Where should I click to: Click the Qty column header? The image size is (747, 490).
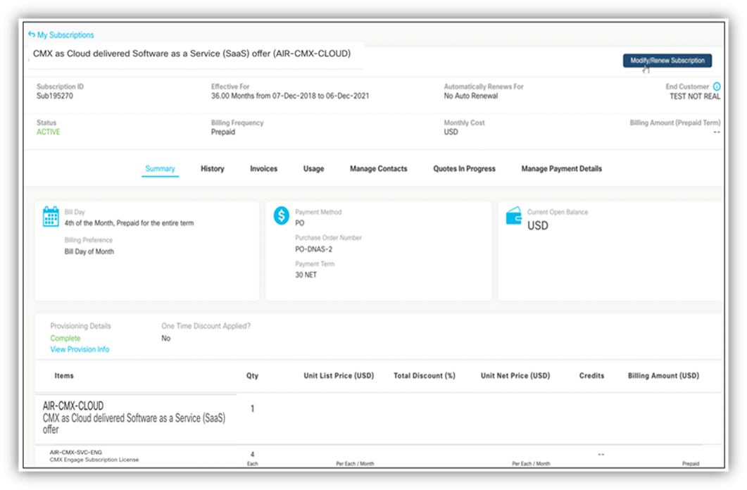pyautogui.click(x=252, y=376)
